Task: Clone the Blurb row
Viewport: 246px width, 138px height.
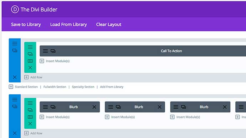Action: 30,110
